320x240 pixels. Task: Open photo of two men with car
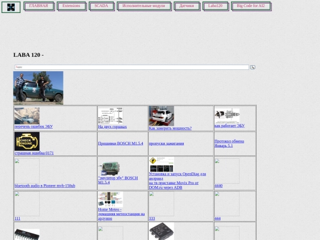pyautogui.click(x=39, y=88)
